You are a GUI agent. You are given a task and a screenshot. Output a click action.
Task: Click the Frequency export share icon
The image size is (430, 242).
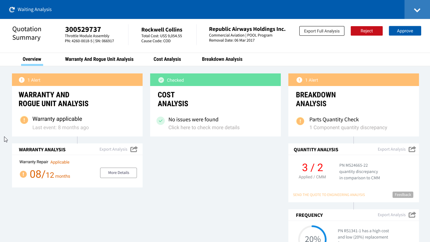(412, 215)
